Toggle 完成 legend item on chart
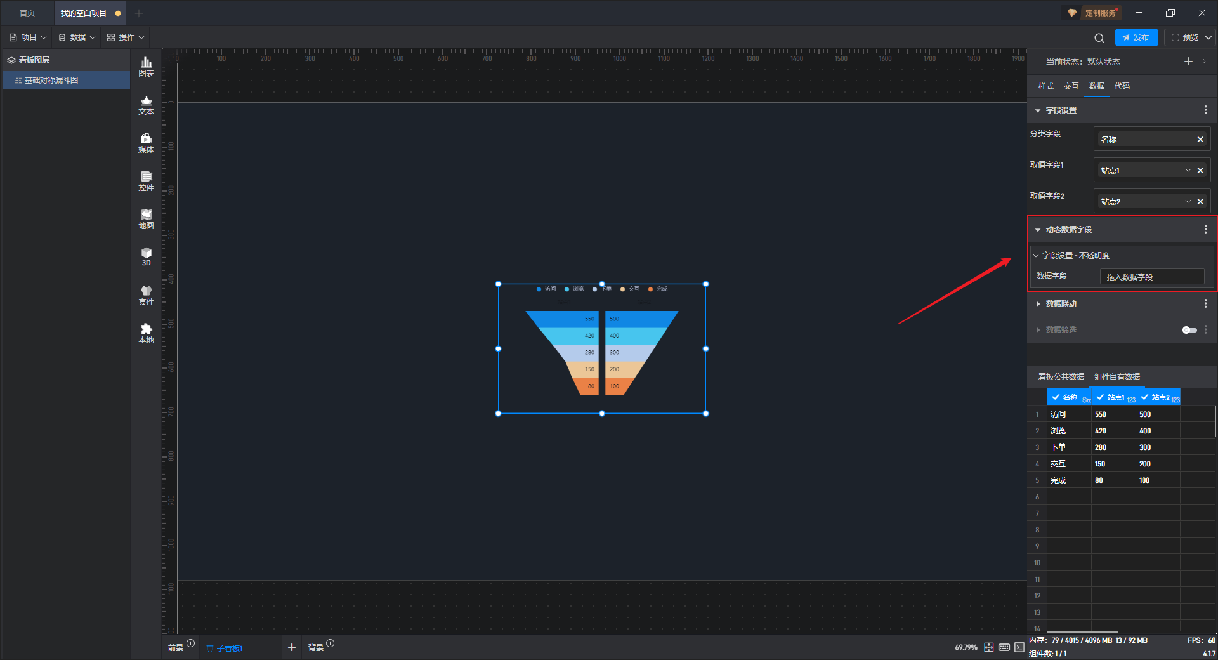This screenshot has width=1218, height=660. [658, 289]
